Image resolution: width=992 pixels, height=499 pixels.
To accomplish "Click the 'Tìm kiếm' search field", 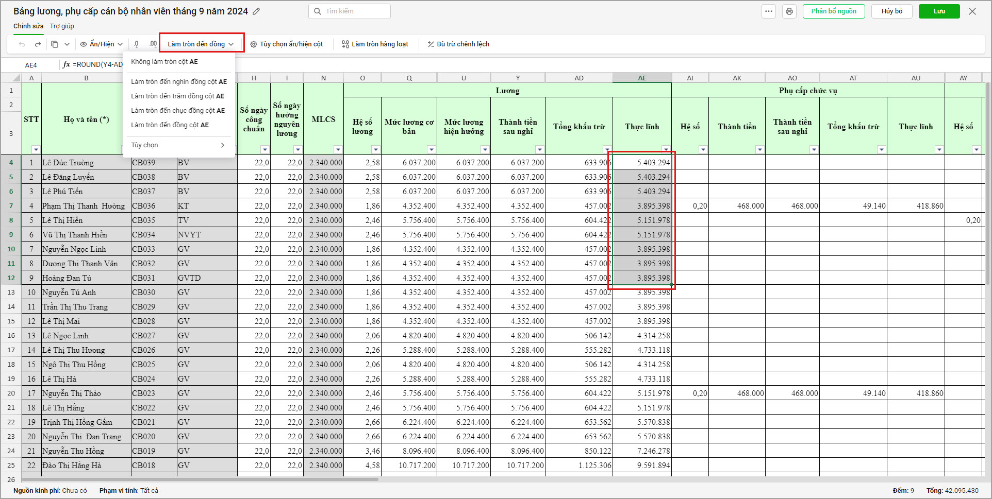I will [x=350, y=11].
